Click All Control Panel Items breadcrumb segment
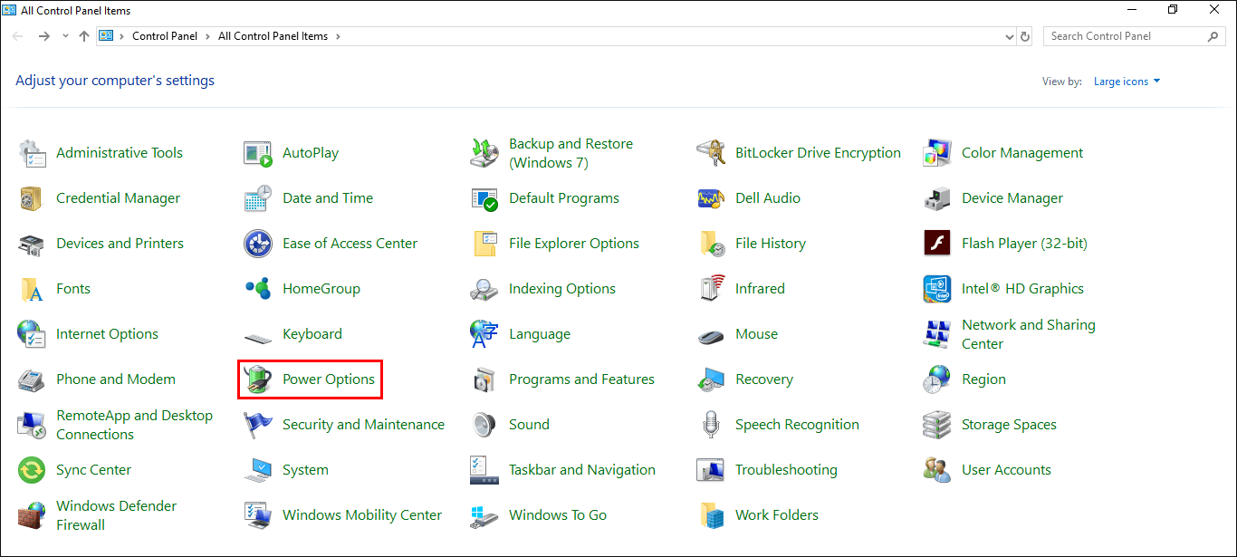The image size is (1237, 557). click(273, 36)
